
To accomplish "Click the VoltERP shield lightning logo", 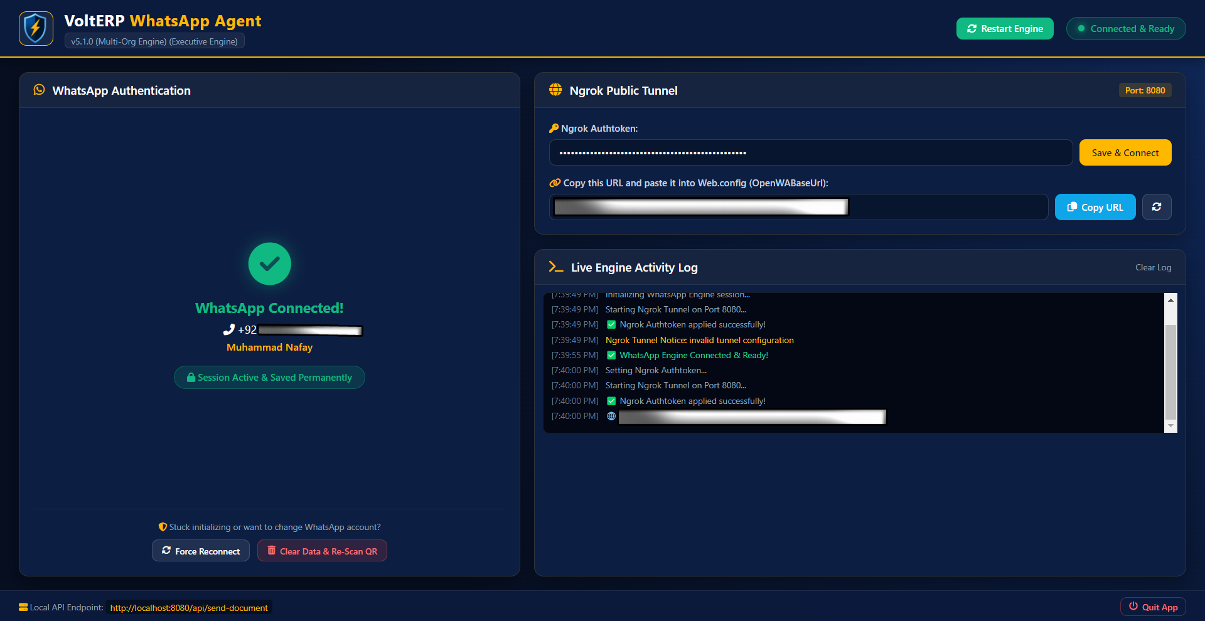I will tap(36, 29).
